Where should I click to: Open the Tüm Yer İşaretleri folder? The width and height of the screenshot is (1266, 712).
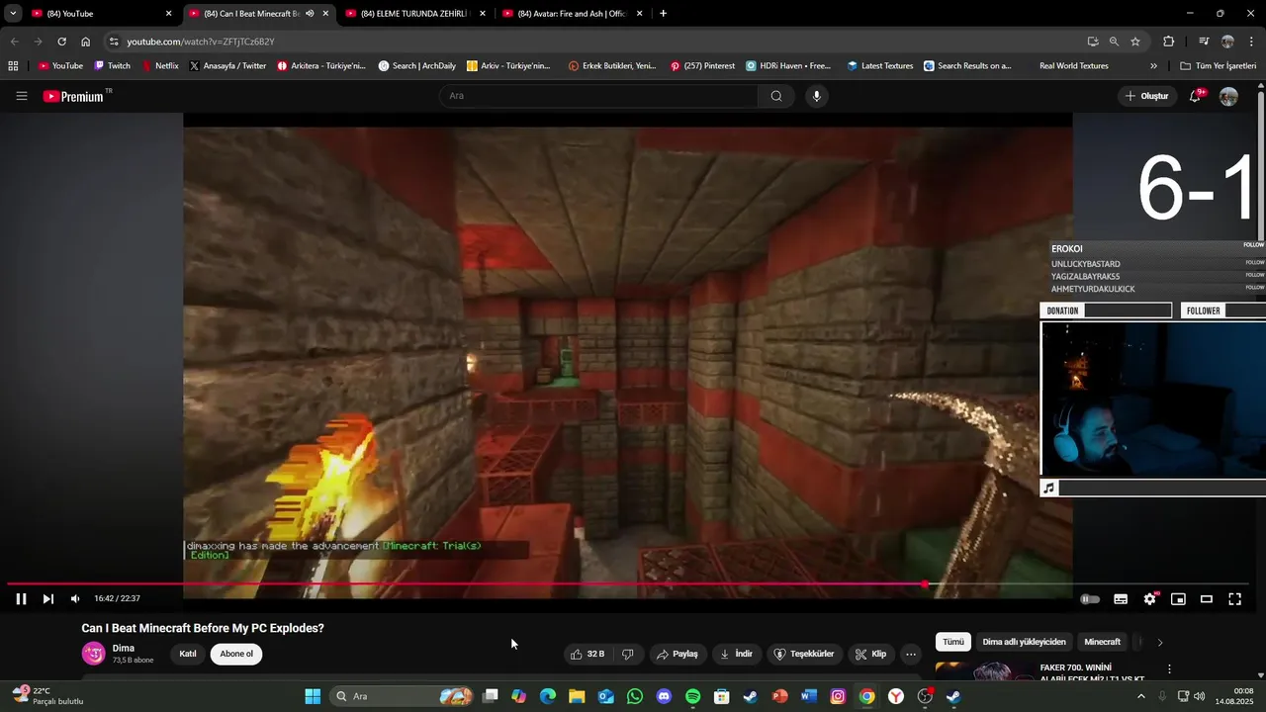coord(1218,66)
